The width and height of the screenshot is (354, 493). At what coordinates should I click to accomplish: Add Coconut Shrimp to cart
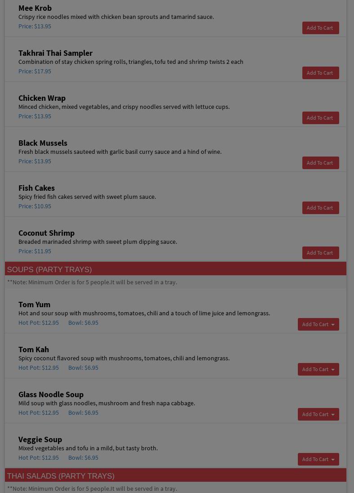(x=320, y=253)
